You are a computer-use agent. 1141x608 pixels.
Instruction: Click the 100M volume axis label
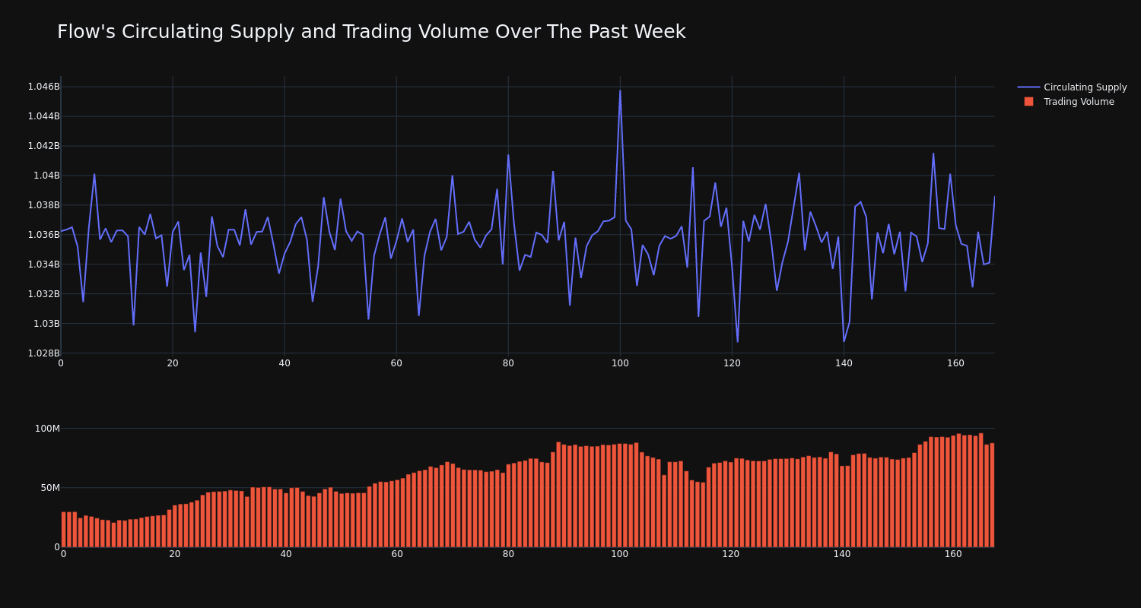(x=47, y=429)
